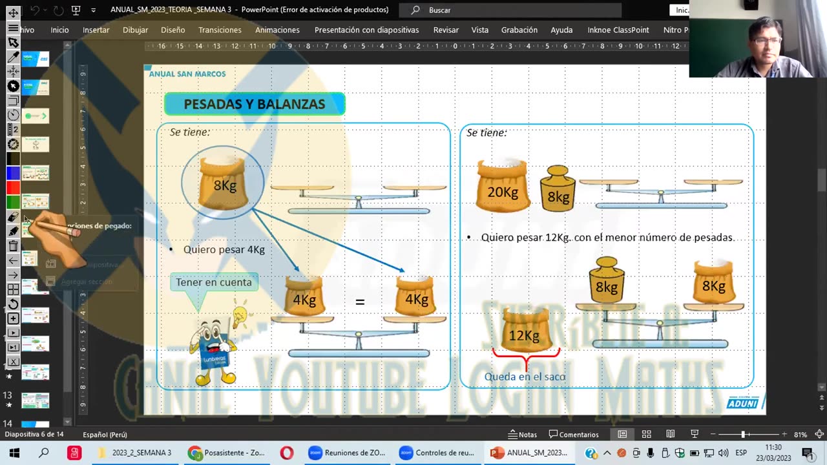Screen dimensions: 827x465
Task: Pick the blue color swatch
Action: pyautogui.click(x=13, y=172)
